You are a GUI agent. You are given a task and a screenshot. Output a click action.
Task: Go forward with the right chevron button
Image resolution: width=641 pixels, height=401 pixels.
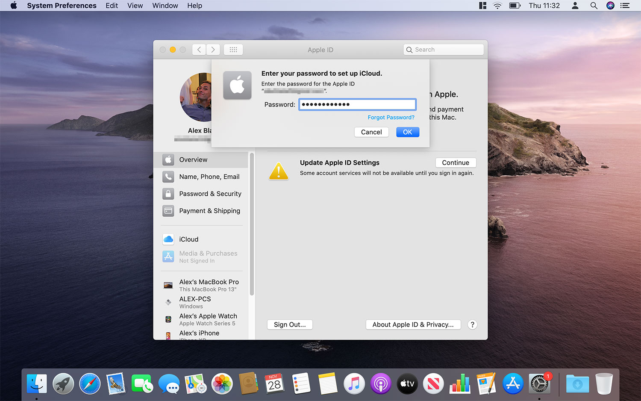coord(213,50)
